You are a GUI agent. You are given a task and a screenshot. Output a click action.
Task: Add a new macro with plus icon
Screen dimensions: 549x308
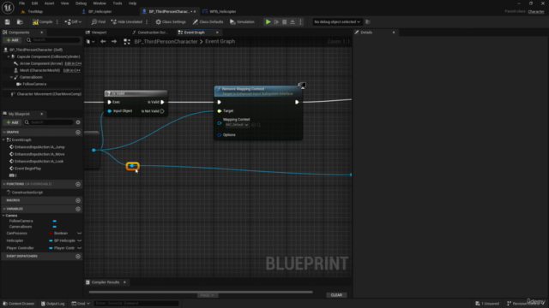(78, 200)
